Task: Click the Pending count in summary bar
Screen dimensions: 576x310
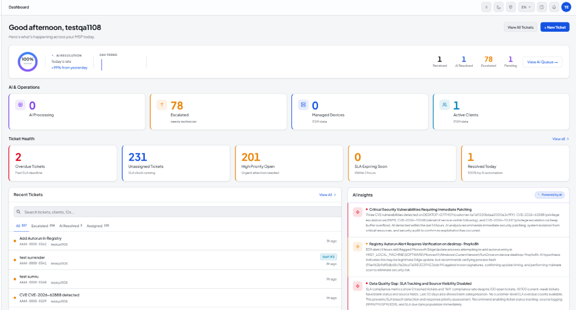Action: (x=510, y=59)
